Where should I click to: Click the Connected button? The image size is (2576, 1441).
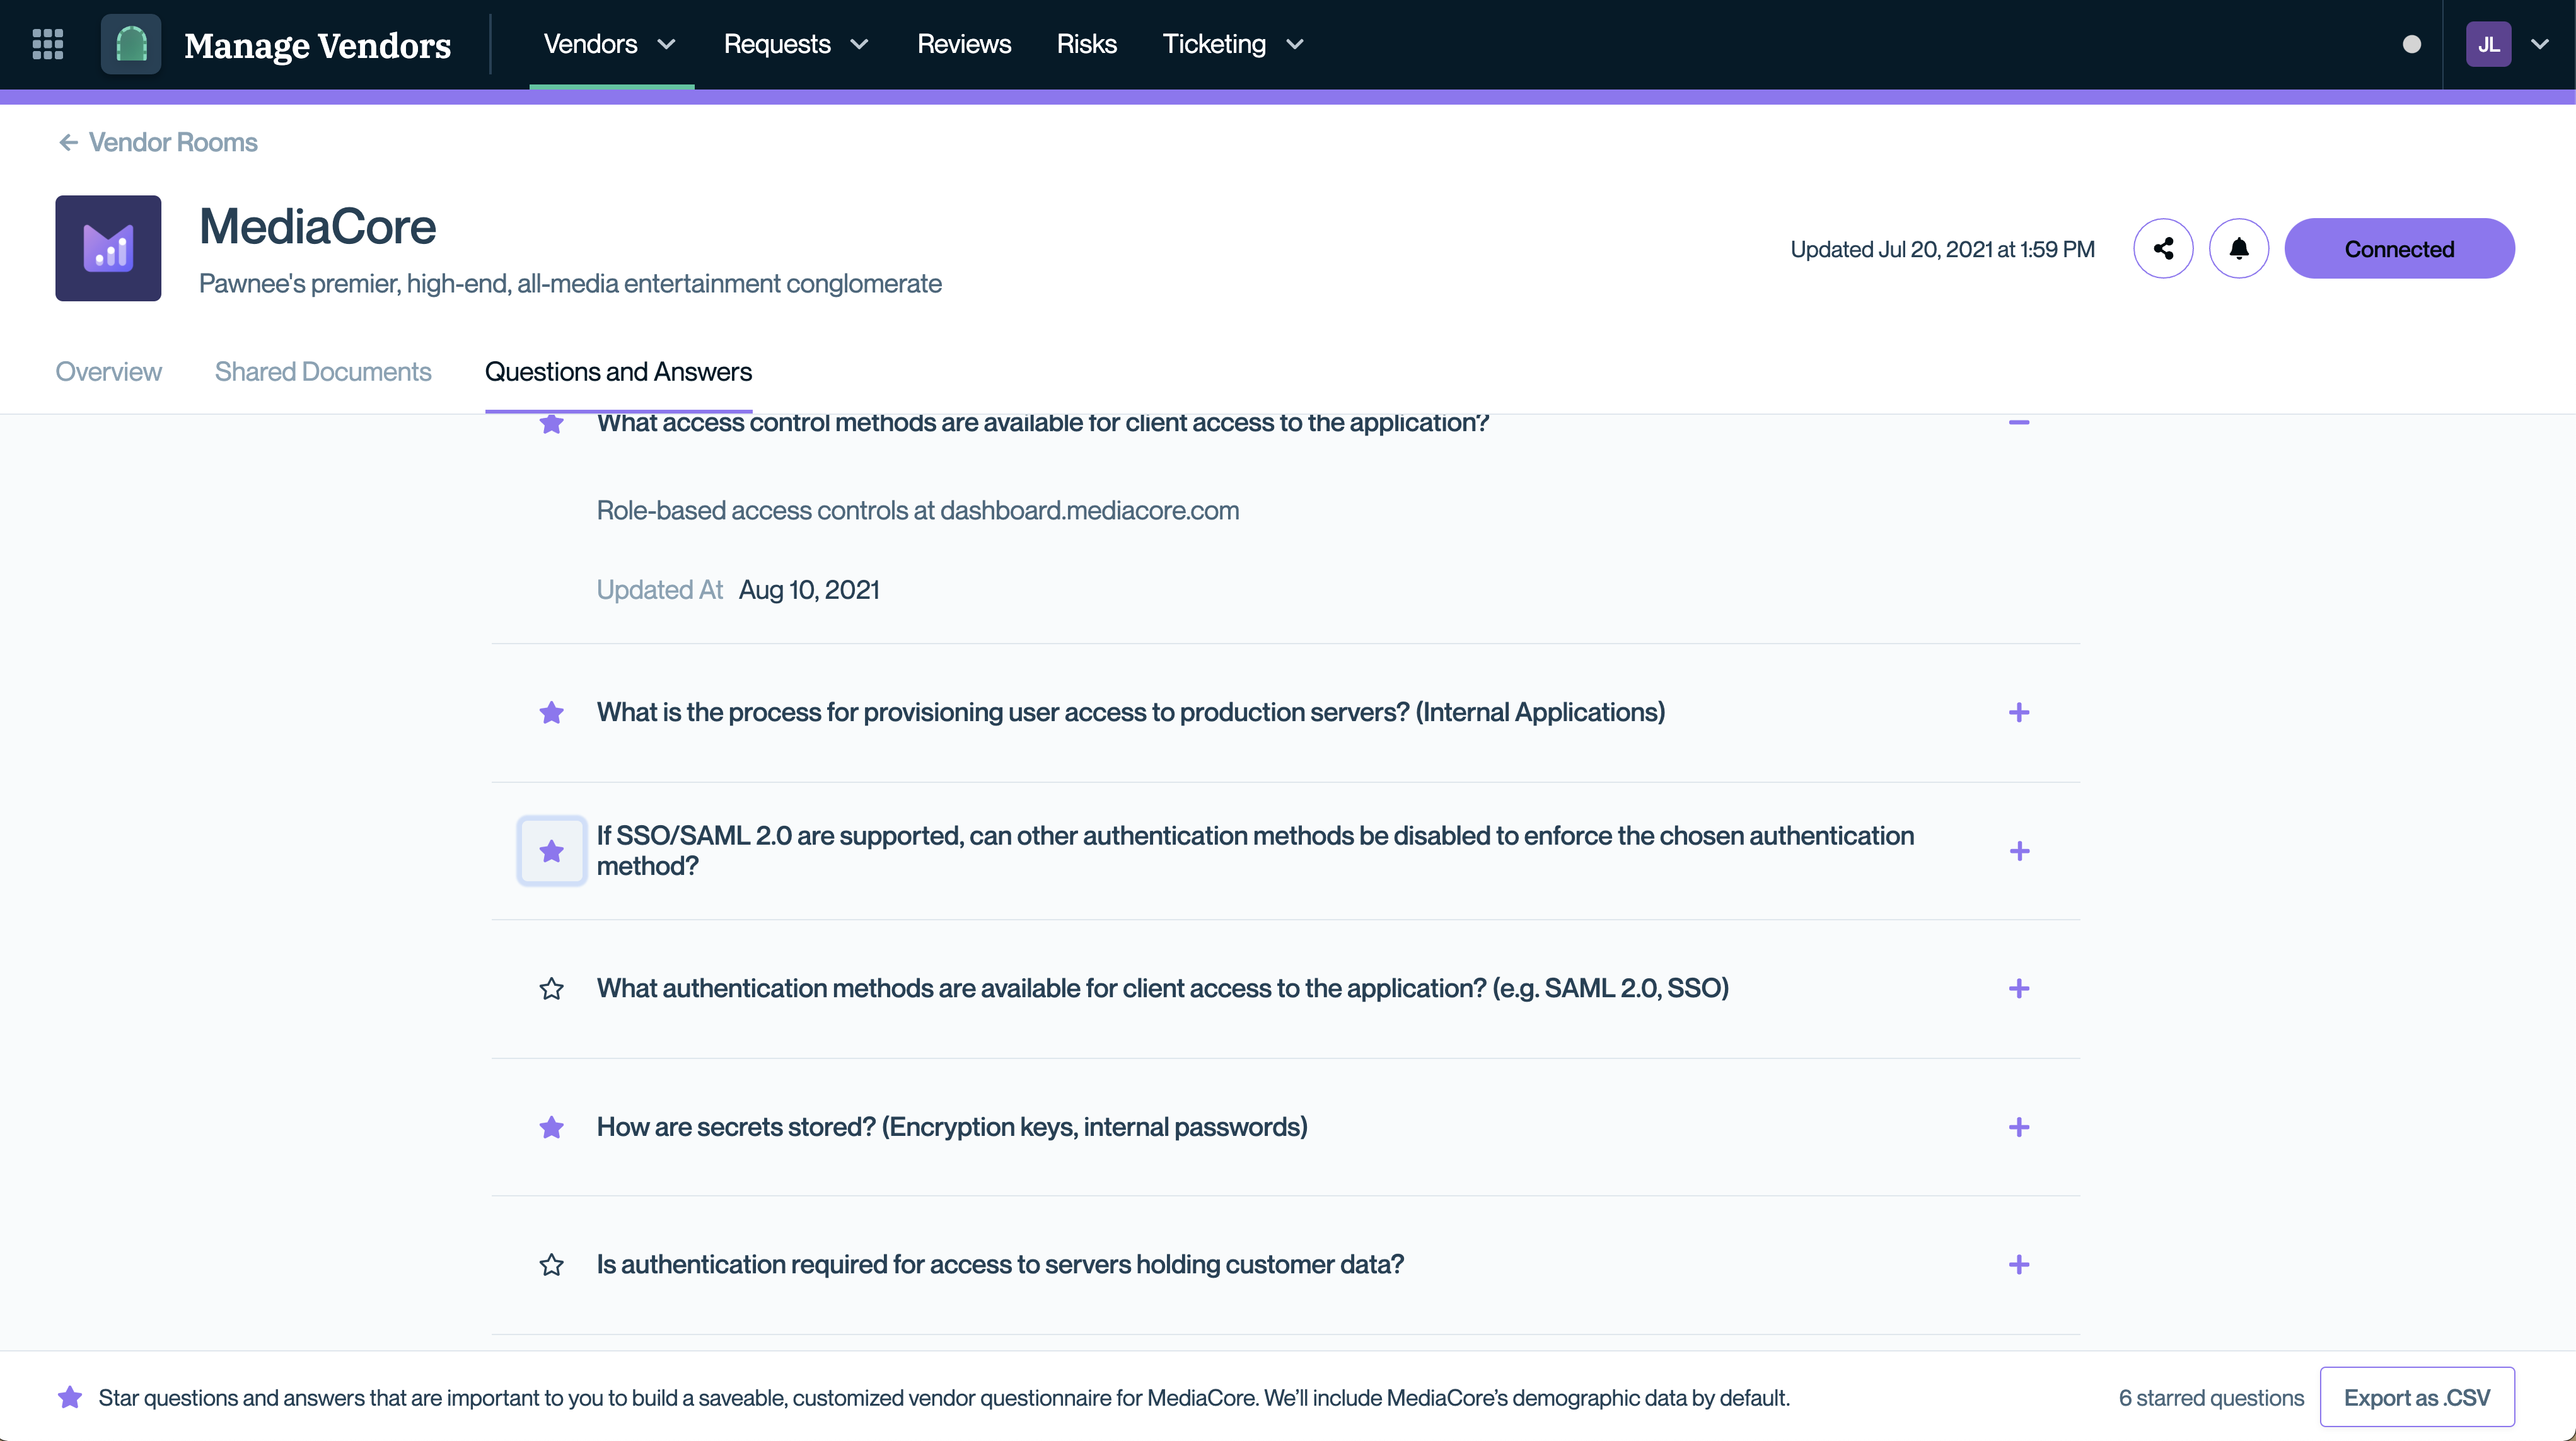tap(2398, 249)
